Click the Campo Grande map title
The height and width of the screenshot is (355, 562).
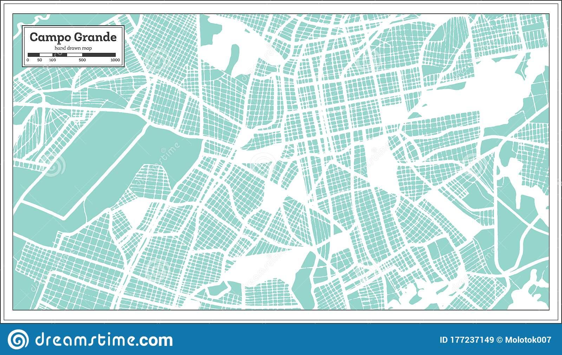[73, 37]
